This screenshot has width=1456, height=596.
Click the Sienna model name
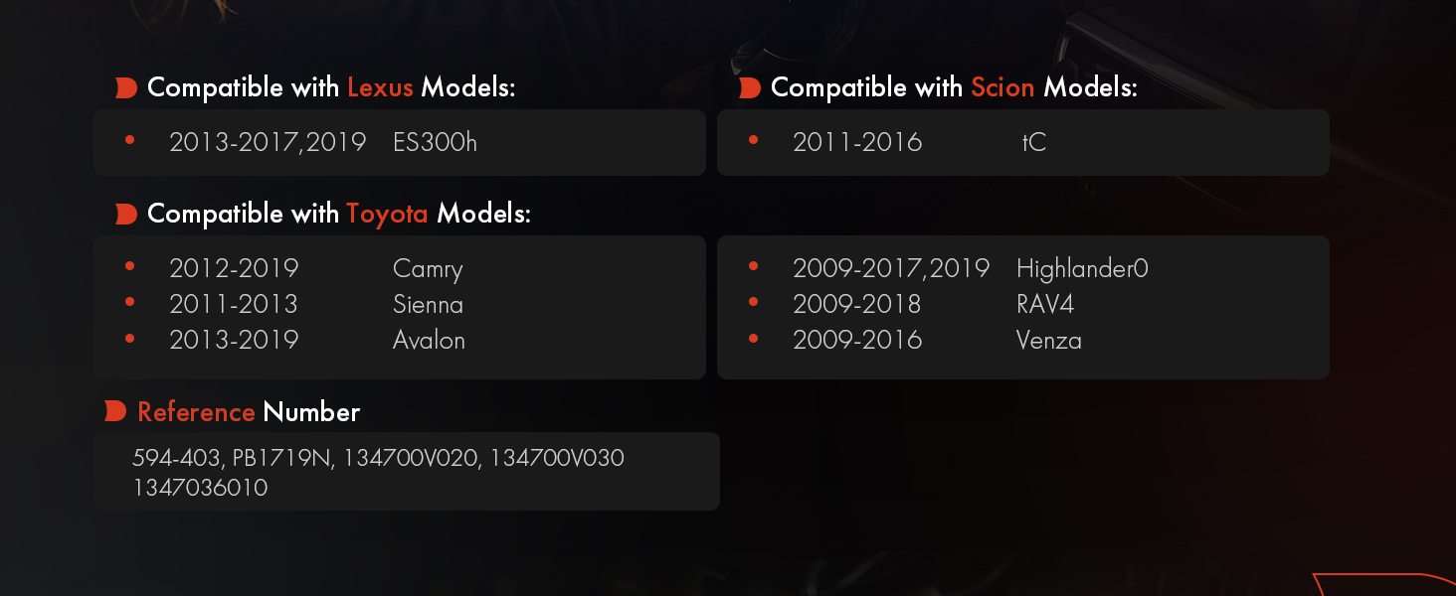(x=428, y=304)
